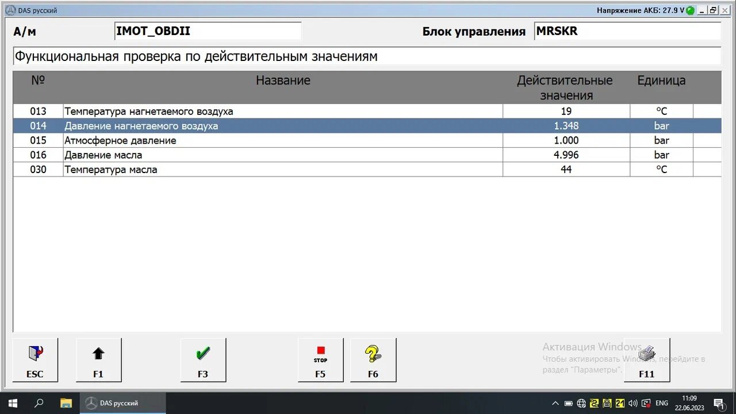Open File Explorer from taskbar

point(66,403)
